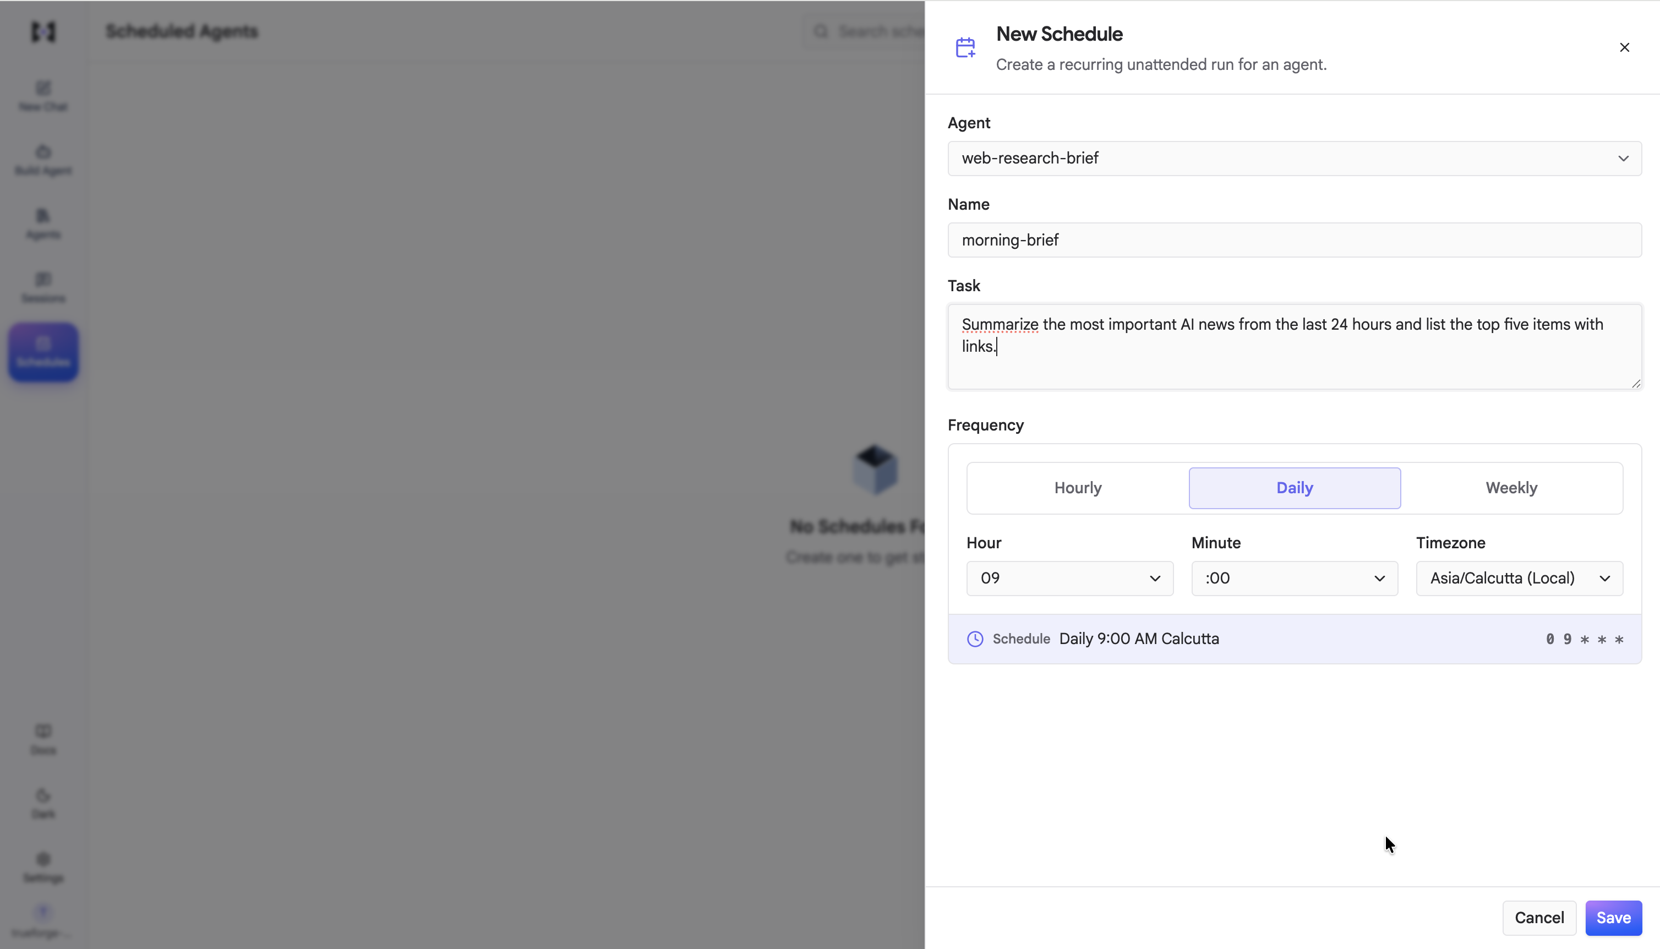Click inside the Task text area
Viewport: 1660px width, 949px height.
[x=1294, y=347]
